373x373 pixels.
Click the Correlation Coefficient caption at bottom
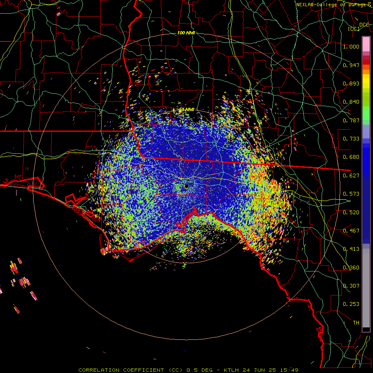188,370
